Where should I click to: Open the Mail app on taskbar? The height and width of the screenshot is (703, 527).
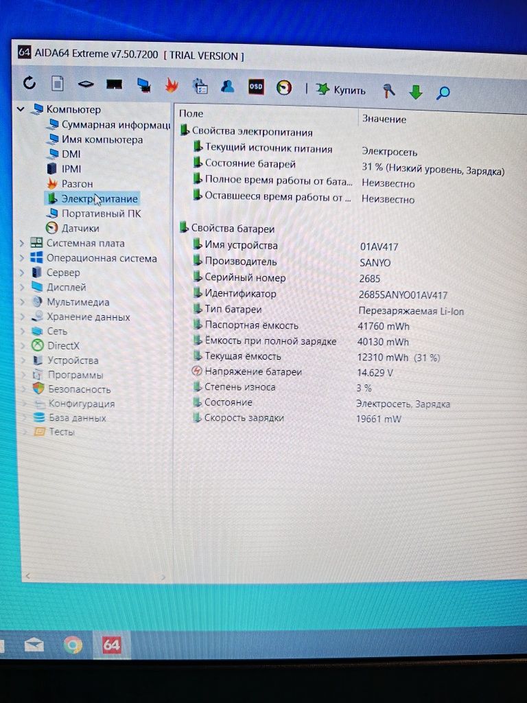click(34, 645)
